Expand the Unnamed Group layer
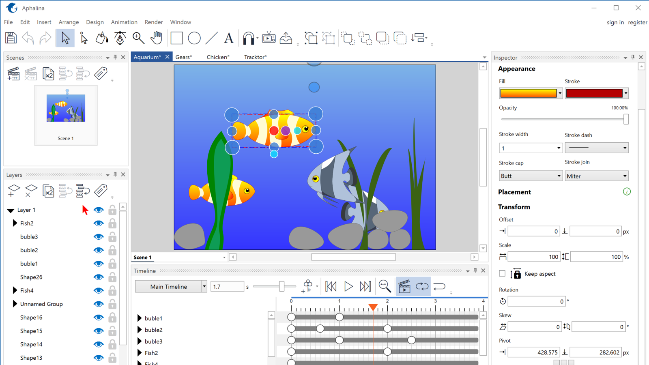Image resolution: width=649 pixels, height=365 pixels. [15, 304]
